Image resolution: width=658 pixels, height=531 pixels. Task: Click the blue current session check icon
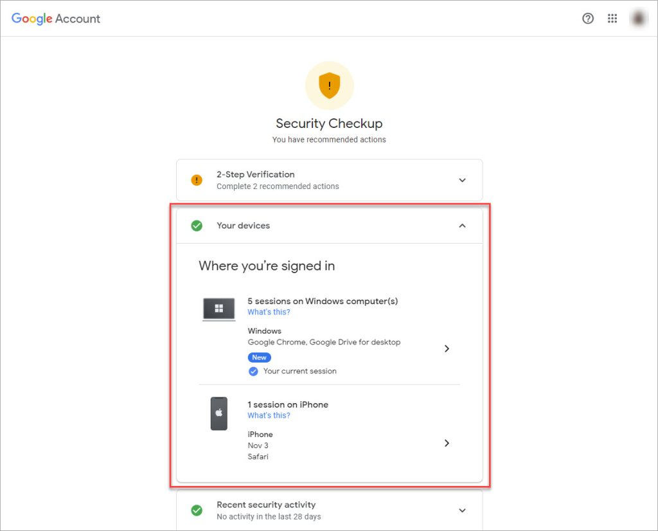click(253, 371)
